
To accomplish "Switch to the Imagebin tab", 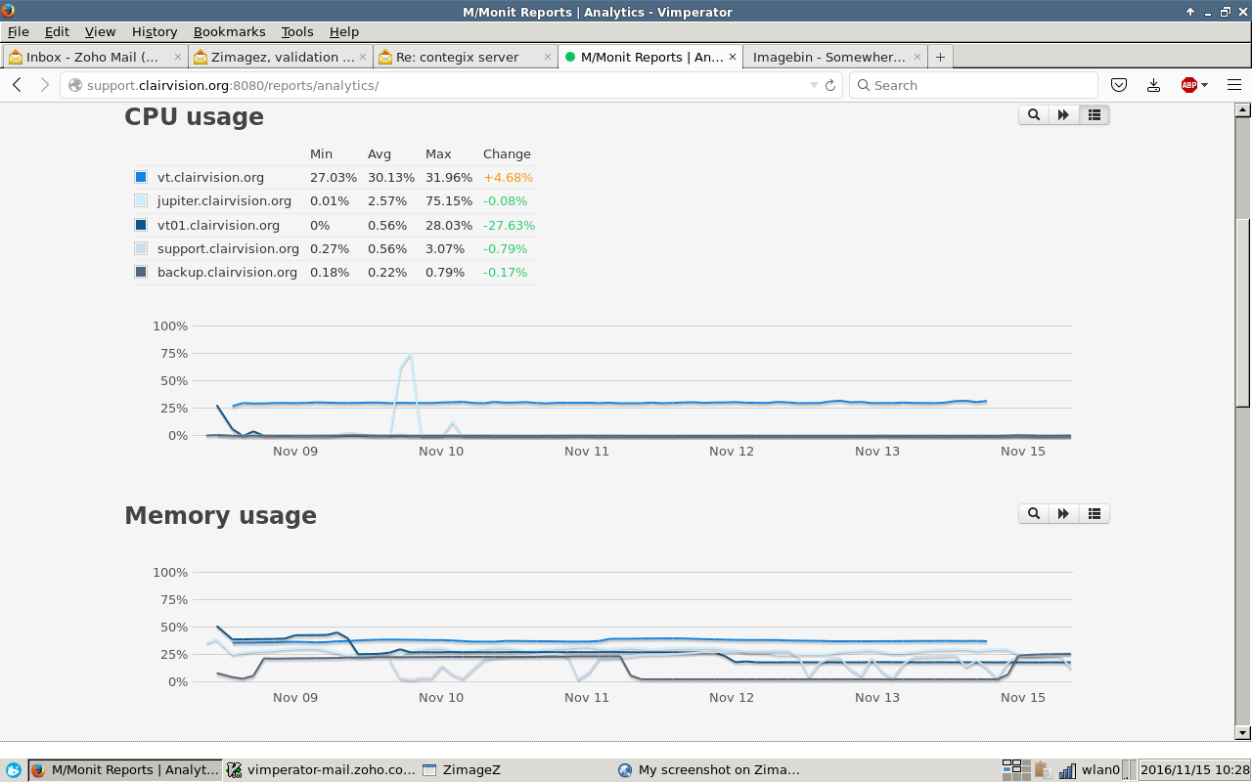I will [x=834, y=57].
